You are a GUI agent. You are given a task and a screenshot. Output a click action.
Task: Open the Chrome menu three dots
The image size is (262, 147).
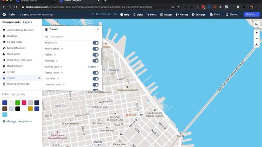tap(258, 7)
